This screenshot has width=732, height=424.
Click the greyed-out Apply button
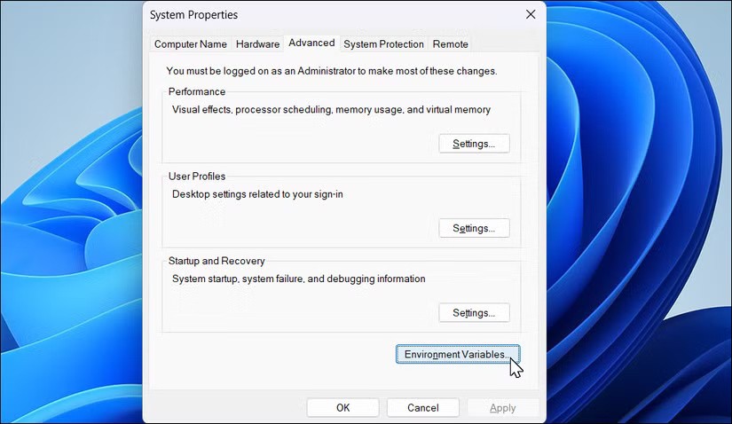502,408
